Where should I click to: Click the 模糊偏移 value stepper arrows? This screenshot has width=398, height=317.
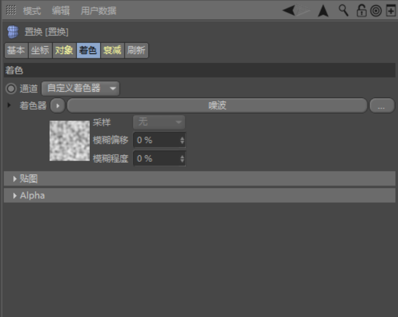click(x=182, y=140)
